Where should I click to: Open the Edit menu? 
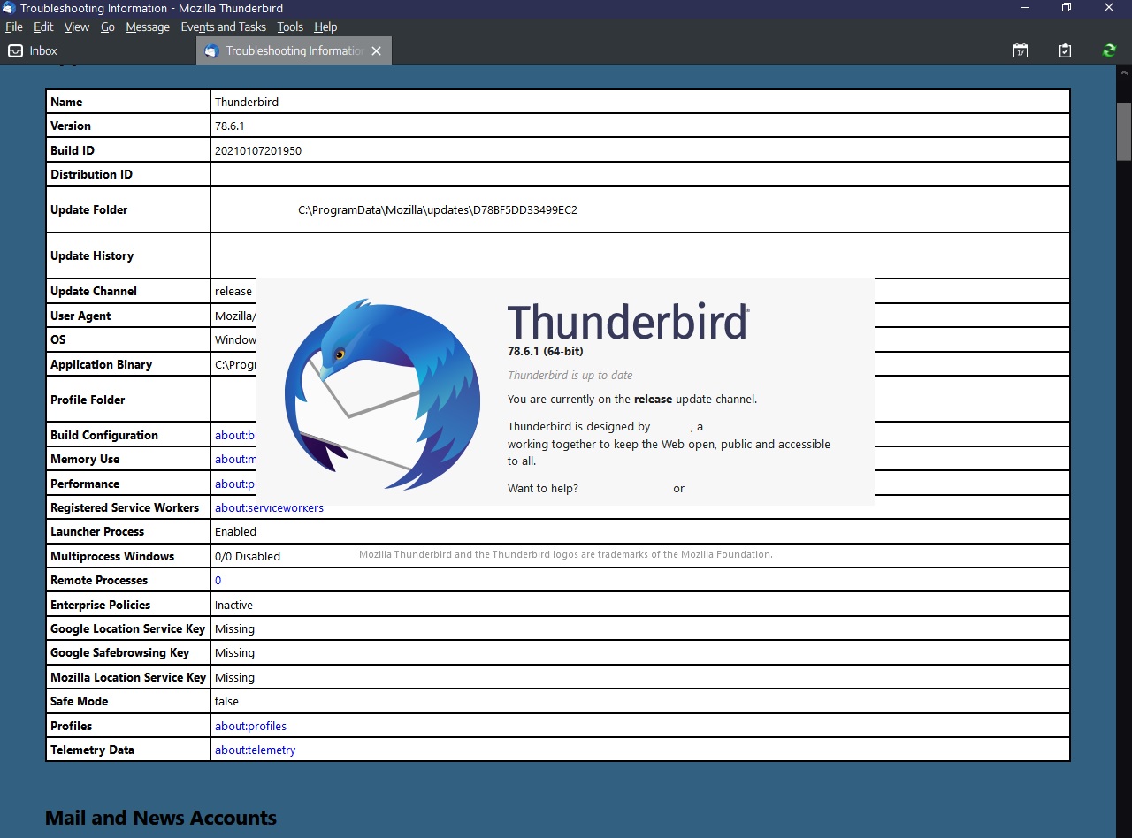pyautogui.click(x=43, y=27)
